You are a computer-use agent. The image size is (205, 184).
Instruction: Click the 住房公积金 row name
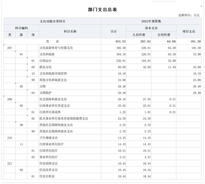click(47, 176)
